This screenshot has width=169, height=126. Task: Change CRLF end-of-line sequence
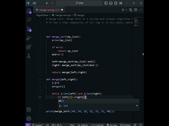(x=72, y=125)
